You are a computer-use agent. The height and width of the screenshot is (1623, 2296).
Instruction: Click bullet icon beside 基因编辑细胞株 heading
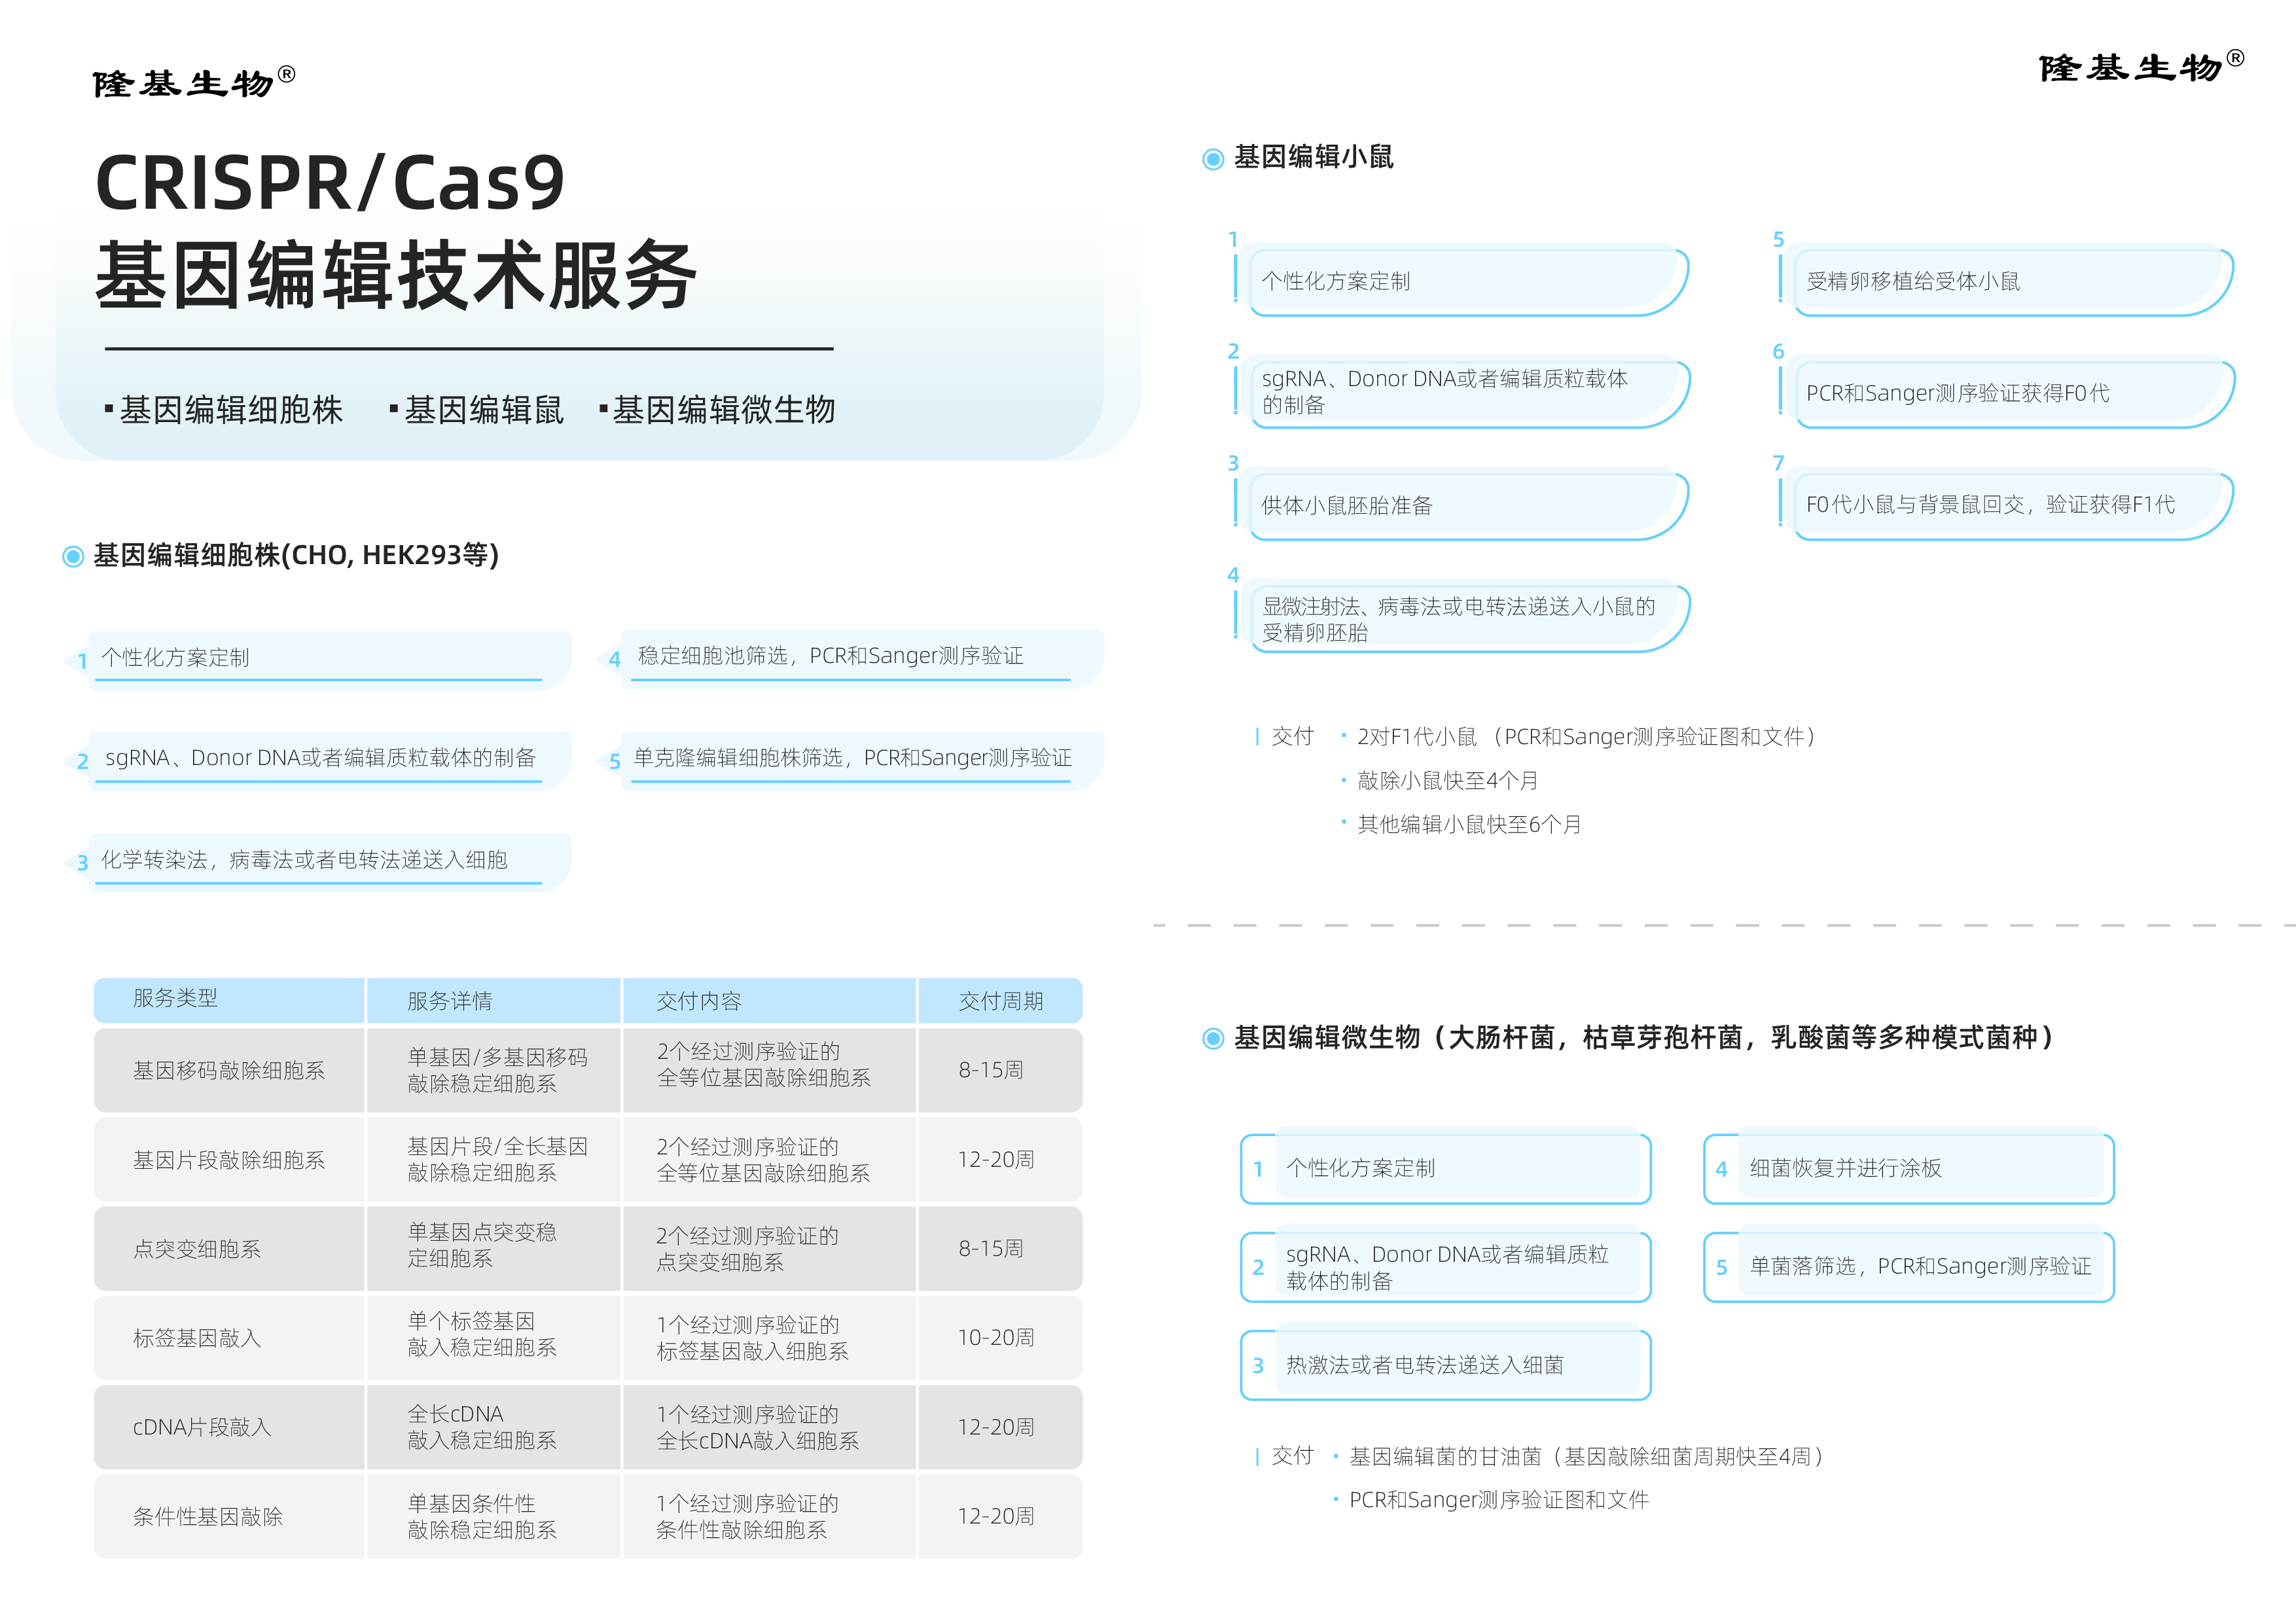pyautogui.click(x=73, y=556)
